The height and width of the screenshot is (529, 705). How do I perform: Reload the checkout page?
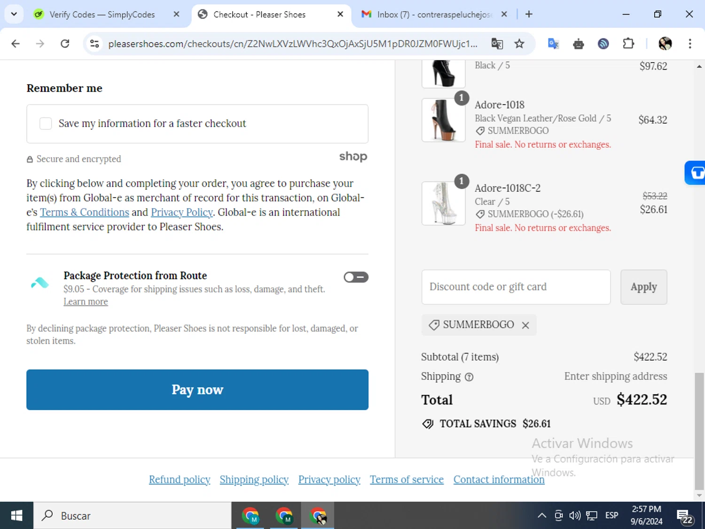click(x=65, y=44)
